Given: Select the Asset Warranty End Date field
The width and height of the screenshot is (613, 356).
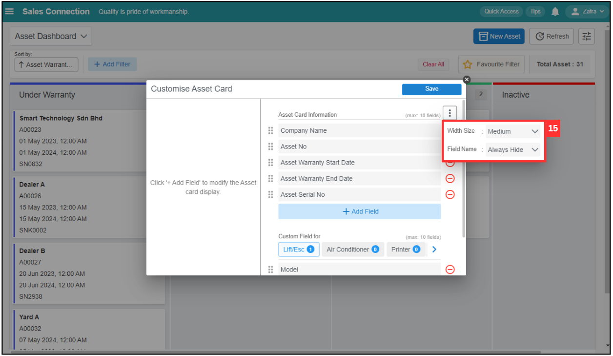Looking at the screenshot, I should click(x=360, y=179).
